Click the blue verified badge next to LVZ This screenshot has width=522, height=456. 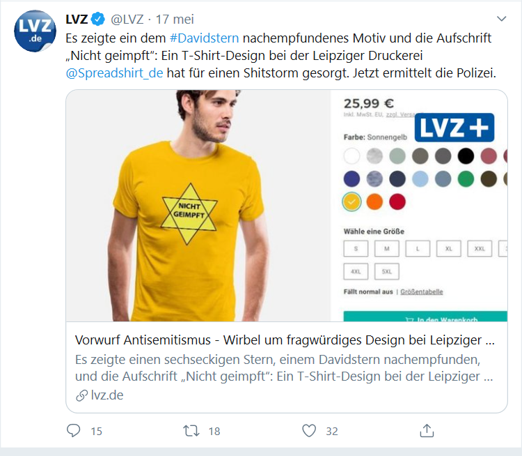coord(98,20)
